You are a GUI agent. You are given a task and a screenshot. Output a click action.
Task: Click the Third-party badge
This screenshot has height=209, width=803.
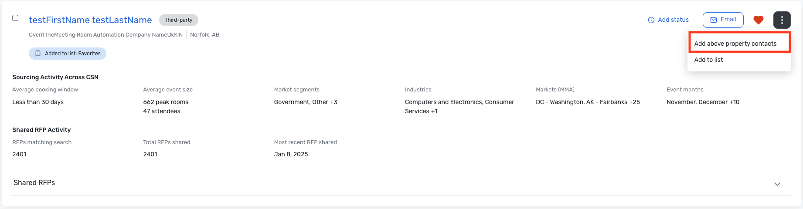pyautogui.click(x=178, y=20)
